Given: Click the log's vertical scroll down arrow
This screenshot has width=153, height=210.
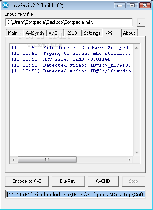Looking at the screenshot, I should pyautogui.click(x=137, y=153).
